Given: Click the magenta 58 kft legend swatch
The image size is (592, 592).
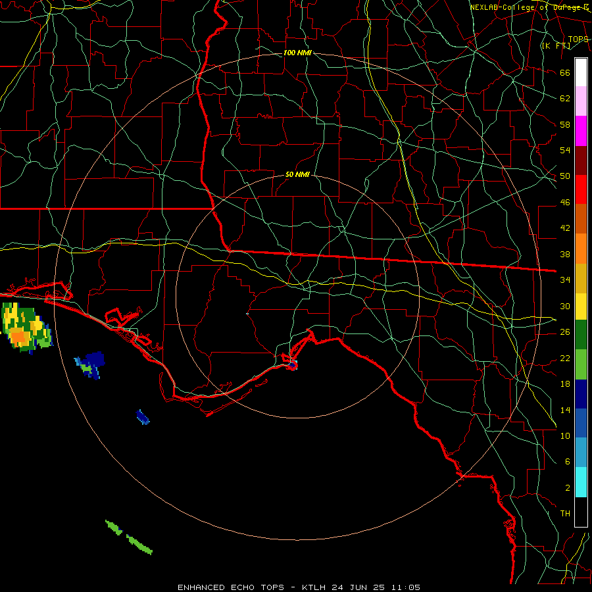Looking at the screenshot, I should coord(581,131).
